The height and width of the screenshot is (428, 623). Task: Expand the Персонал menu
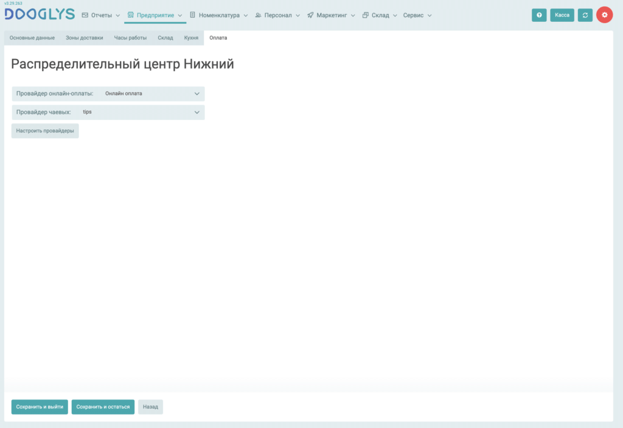coord(277,15)
